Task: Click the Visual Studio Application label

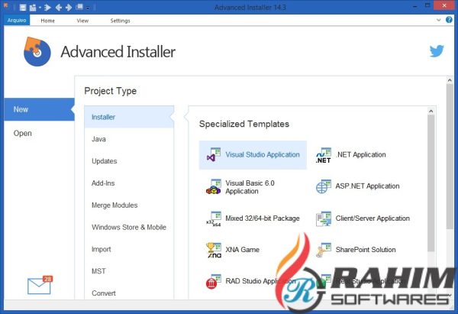Action: (263, 154)
